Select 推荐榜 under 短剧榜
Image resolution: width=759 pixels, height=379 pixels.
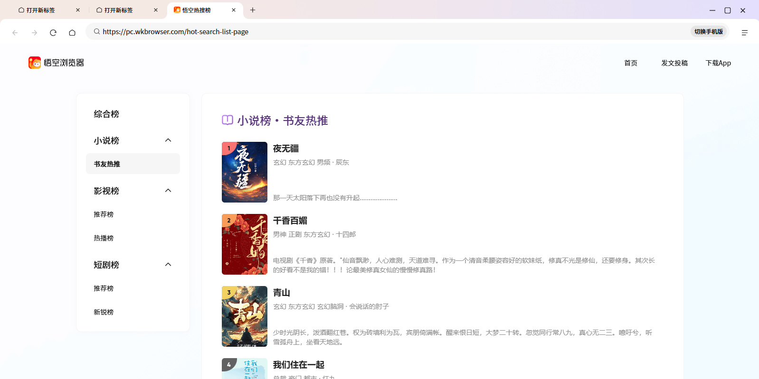[x=104, y=288]
